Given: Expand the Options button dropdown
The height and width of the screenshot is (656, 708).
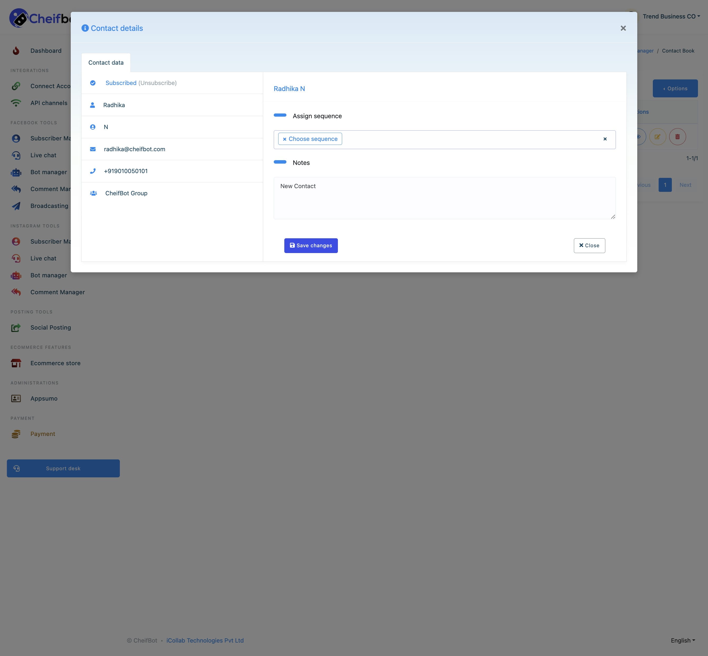Looking at the screenshot, I should pyautogui.click(x=675, y=88).
